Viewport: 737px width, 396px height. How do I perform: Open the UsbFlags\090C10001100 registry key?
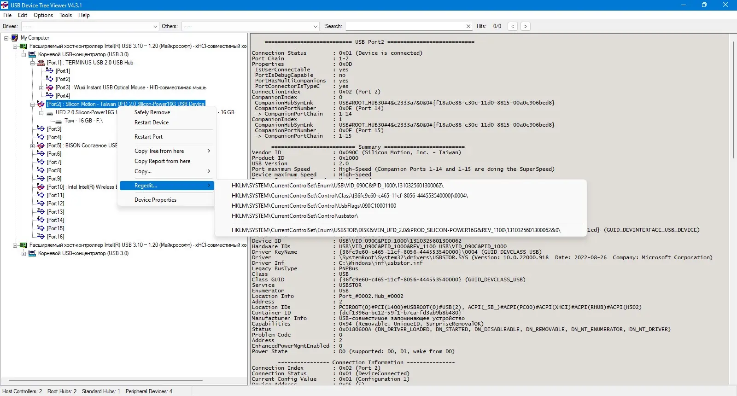tap(401, 206)
